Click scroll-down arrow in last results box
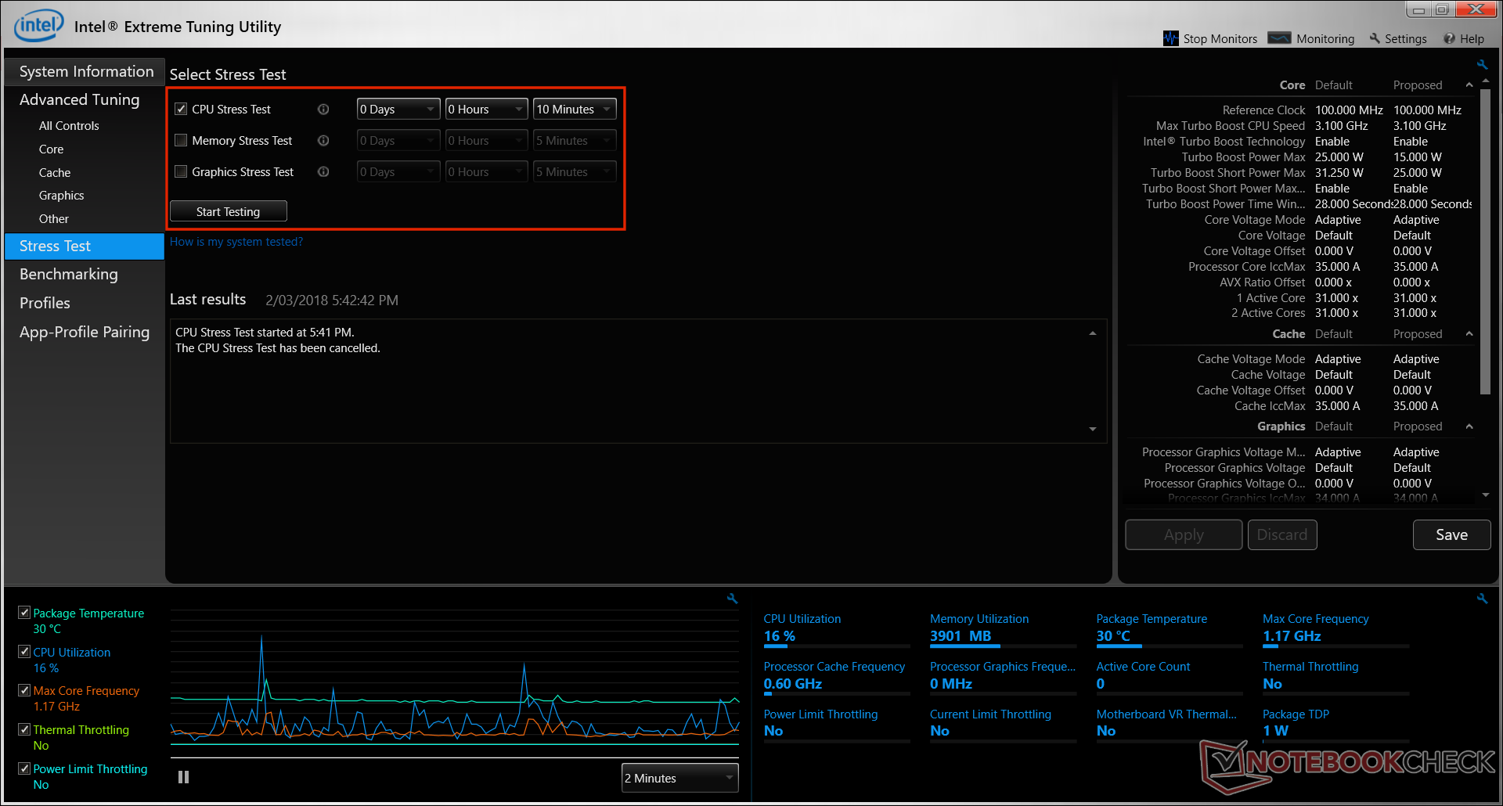This screenshot has height=806, width=1503. tap(1093, 429)
